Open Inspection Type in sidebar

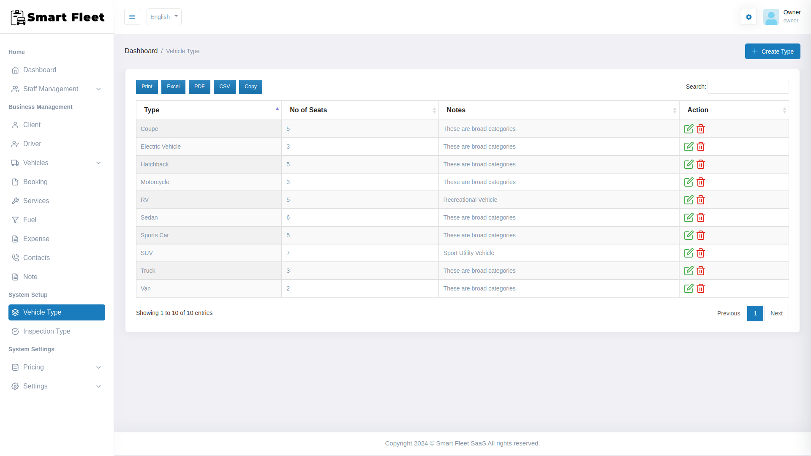pos(47,331)
